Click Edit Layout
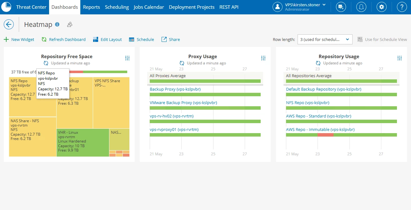The height and width of the screenshot is (210, 411). [108, 39]
